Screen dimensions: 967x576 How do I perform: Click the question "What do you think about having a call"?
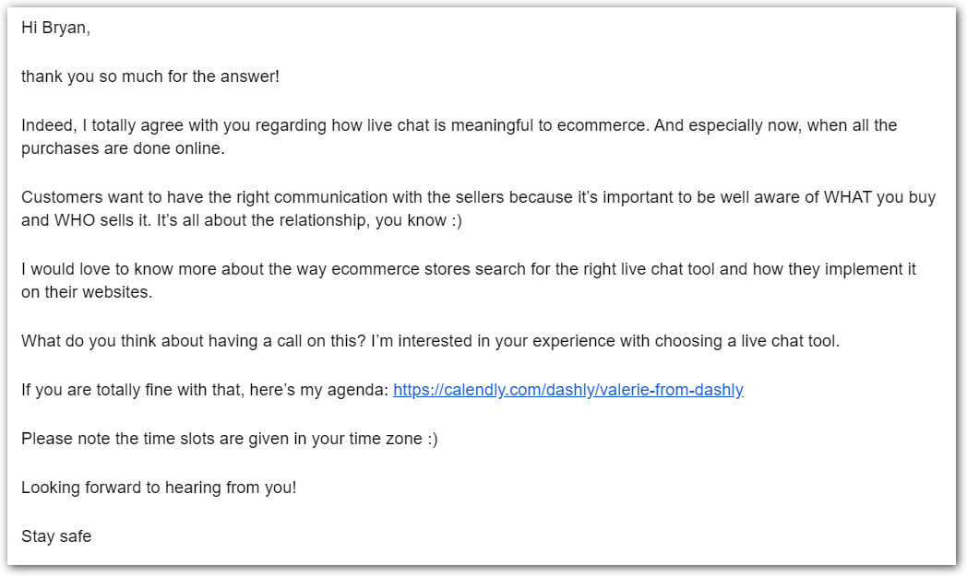194,341
